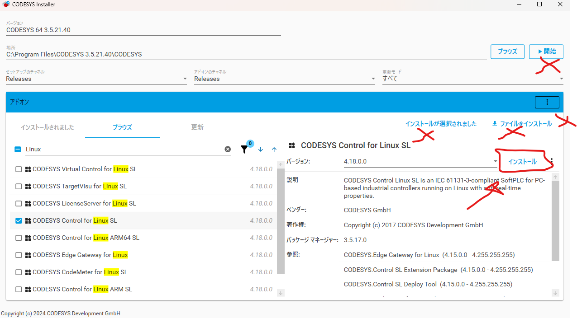577x318 pixels.
Task: Click the 場所 install path field
Action: coord(246,54)
